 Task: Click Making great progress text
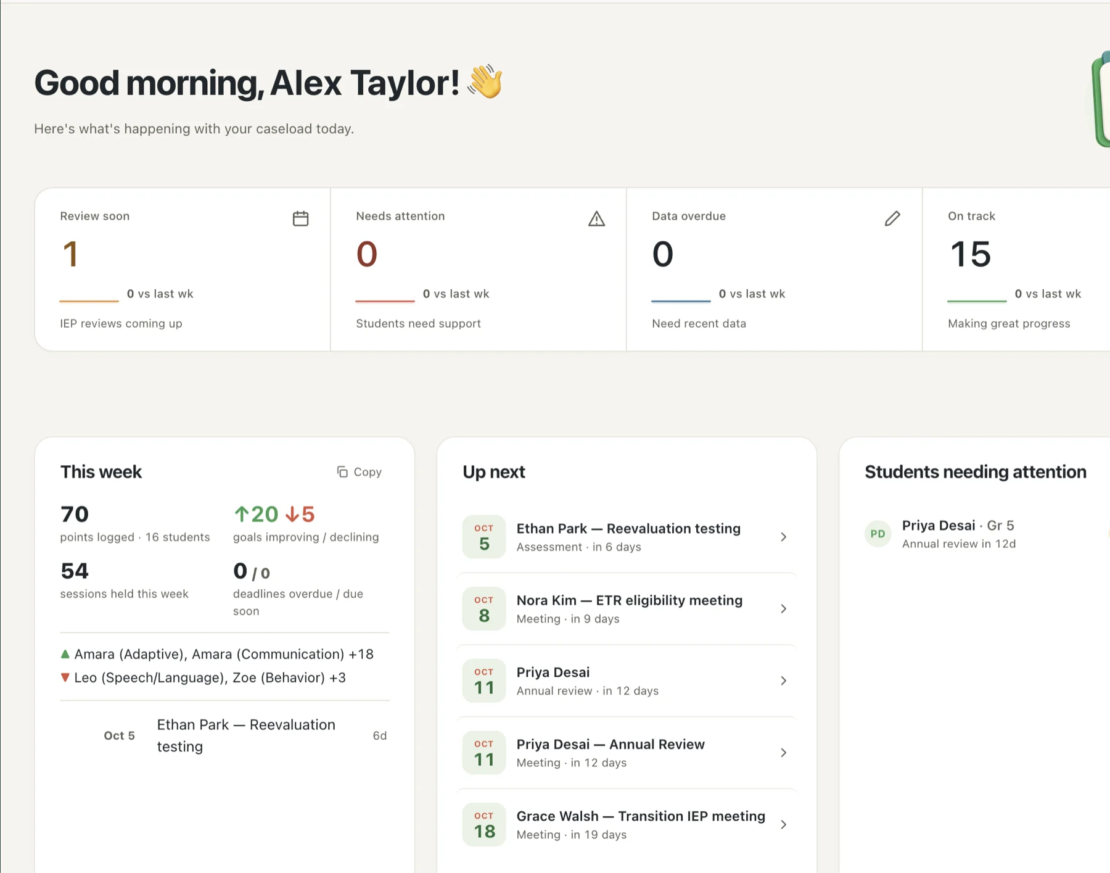tap(1009, 323)
